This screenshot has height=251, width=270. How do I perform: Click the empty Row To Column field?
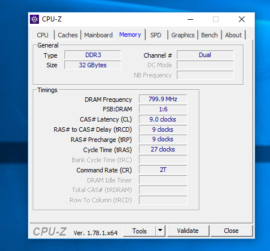(163, 200)
